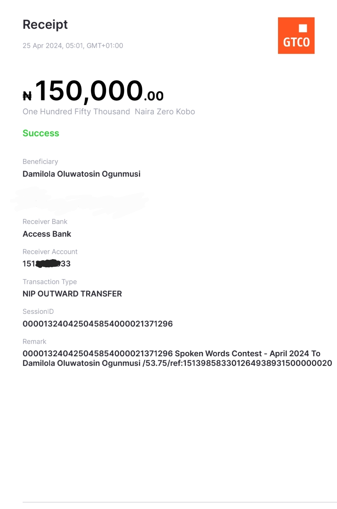
Task: Click the blacked-out account number redaction
Action: [48, 264]
